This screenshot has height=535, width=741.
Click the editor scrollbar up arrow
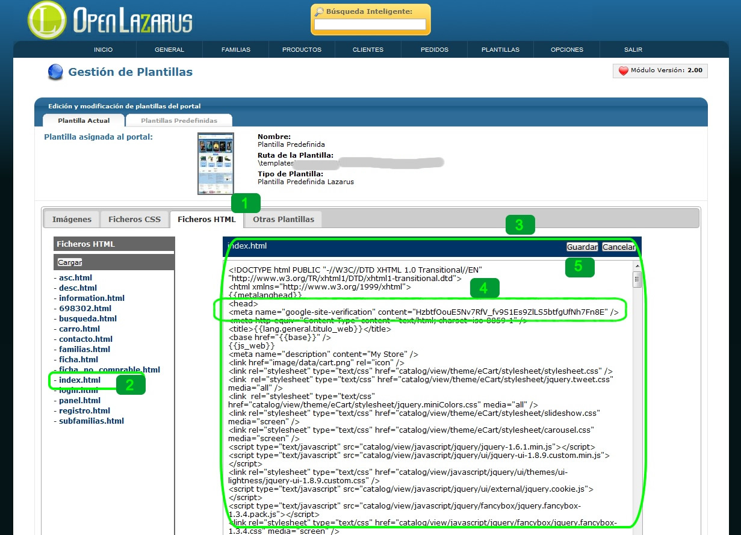637,265
